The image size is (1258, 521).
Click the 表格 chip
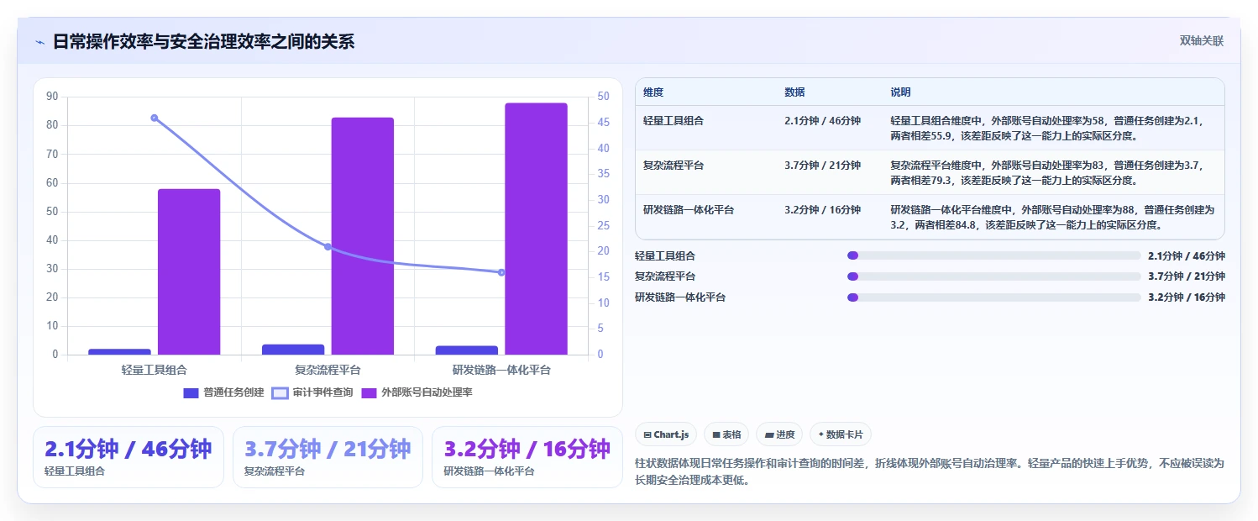tap(726, 434)
